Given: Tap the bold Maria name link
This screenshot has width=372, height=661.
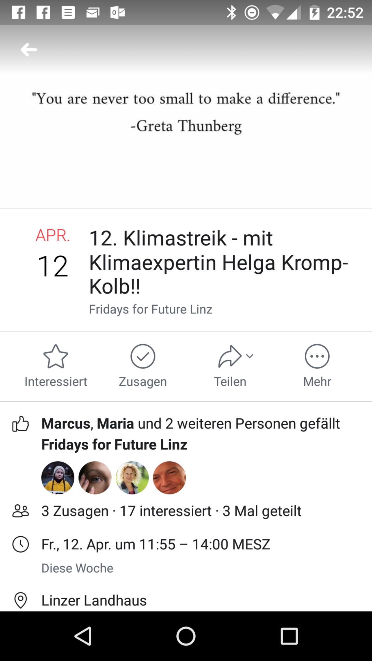Looking at the screenshot, I should 115,424.
